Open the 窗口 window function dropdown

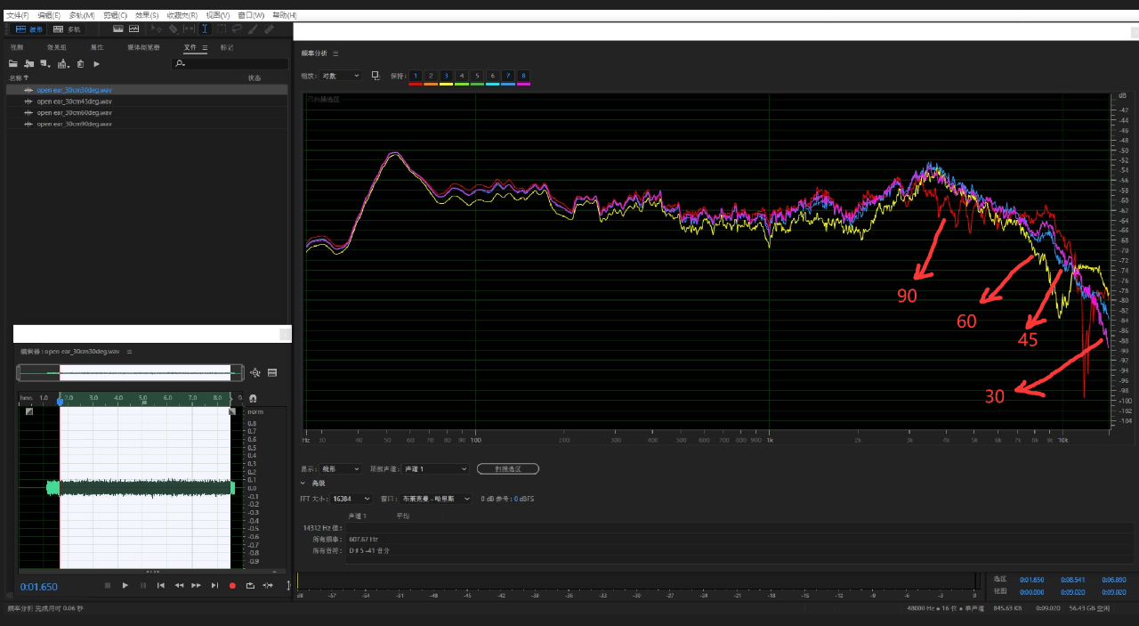[436, 499]
